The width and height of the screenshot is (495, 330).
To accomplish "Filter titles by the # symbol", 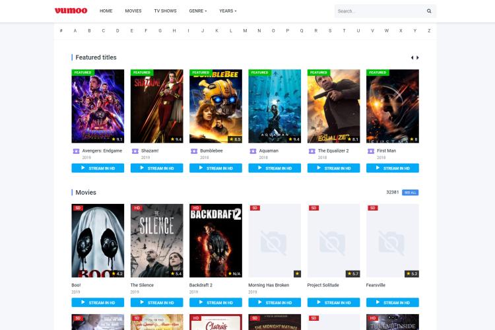I will pos(61,30).
